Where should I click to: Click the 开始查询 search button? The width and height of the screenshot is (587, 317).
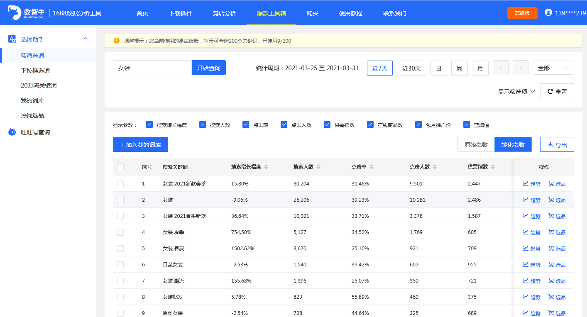(209, 68)
